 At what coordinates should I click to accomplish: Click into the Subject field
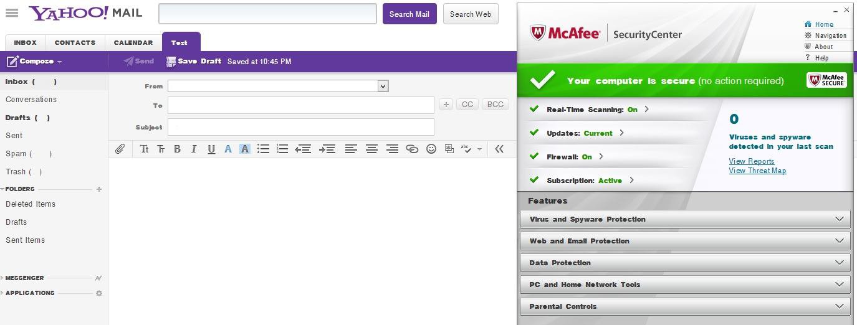(300, 127)
